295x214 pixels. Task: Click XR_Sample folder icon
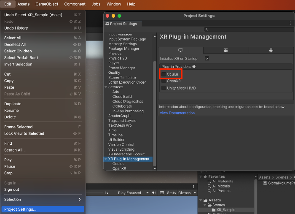214,210
